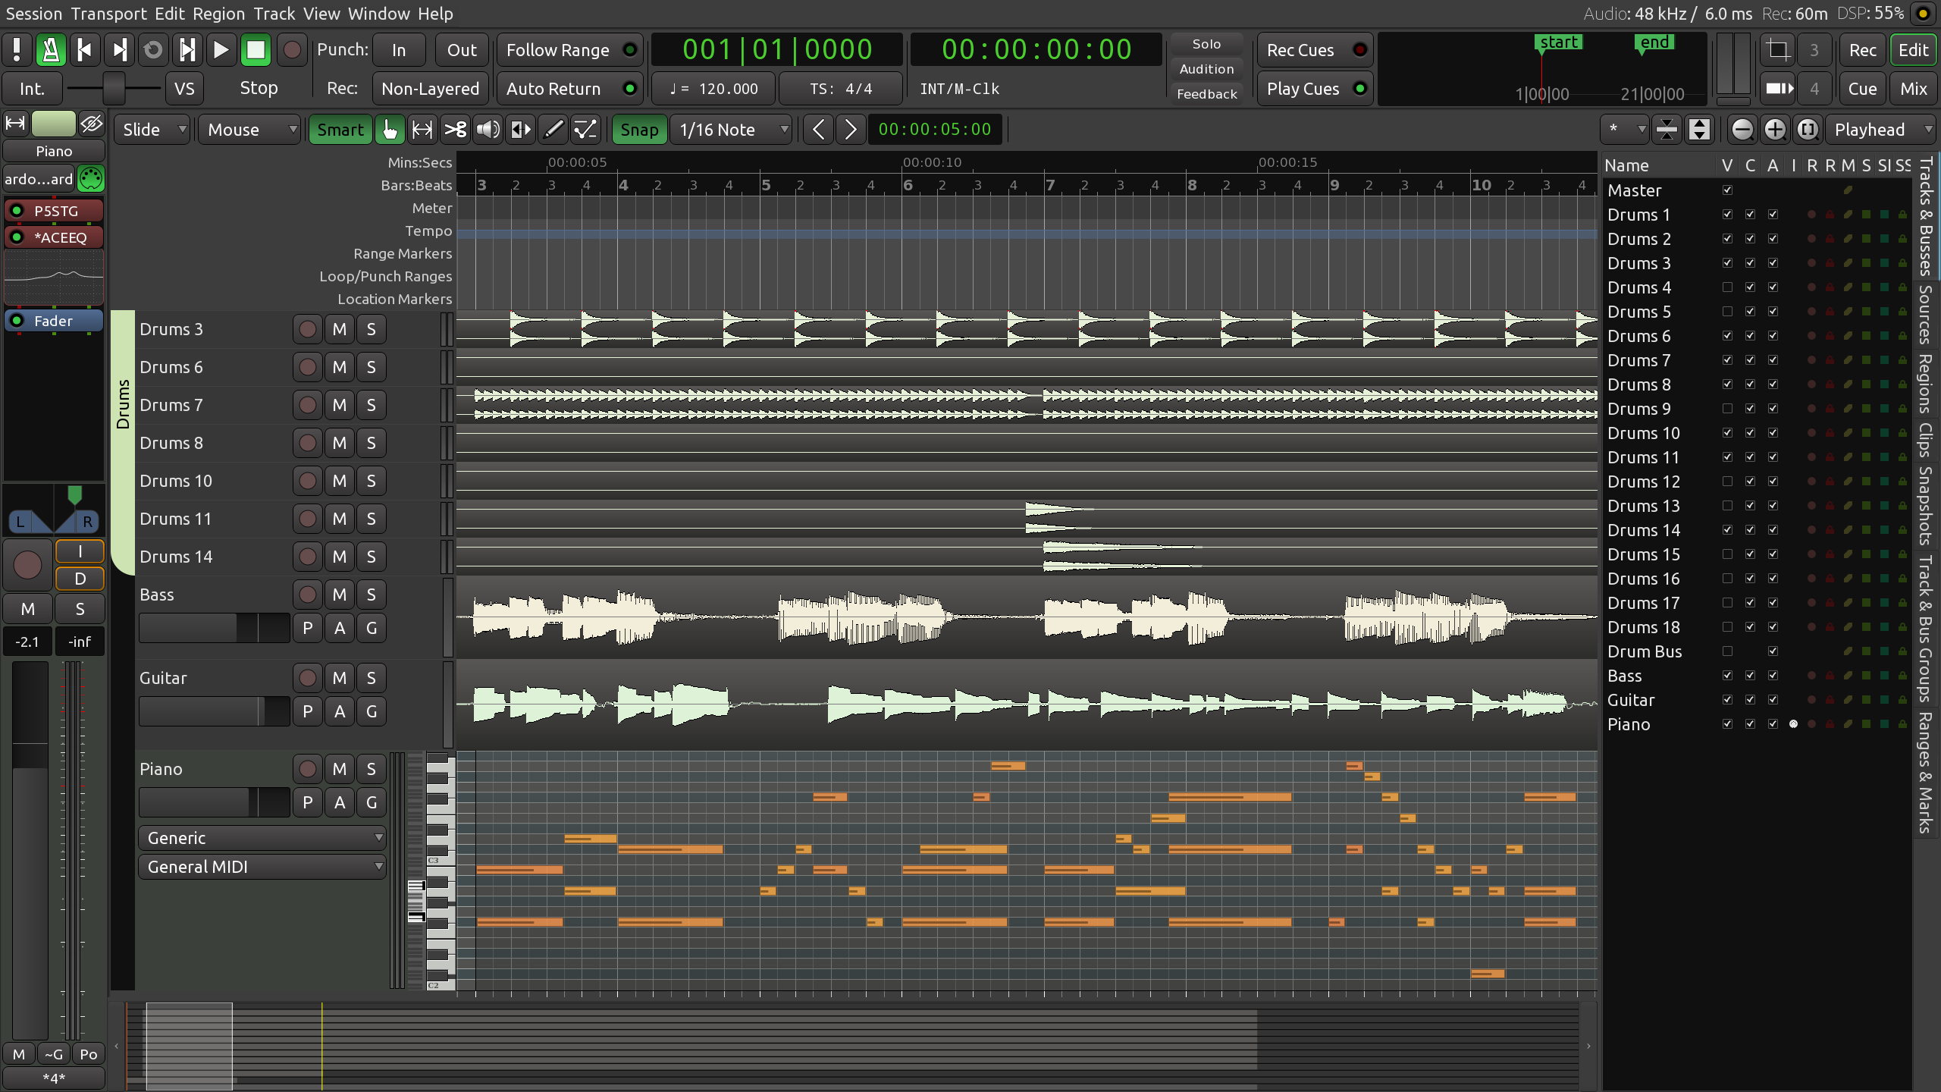Click the strip width toggle icon

click(x=16, y=124)
